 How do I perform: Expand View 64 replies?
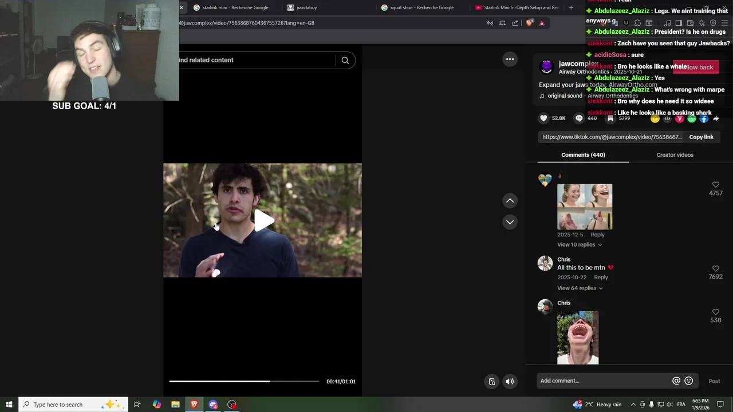[x=580, y=288]
